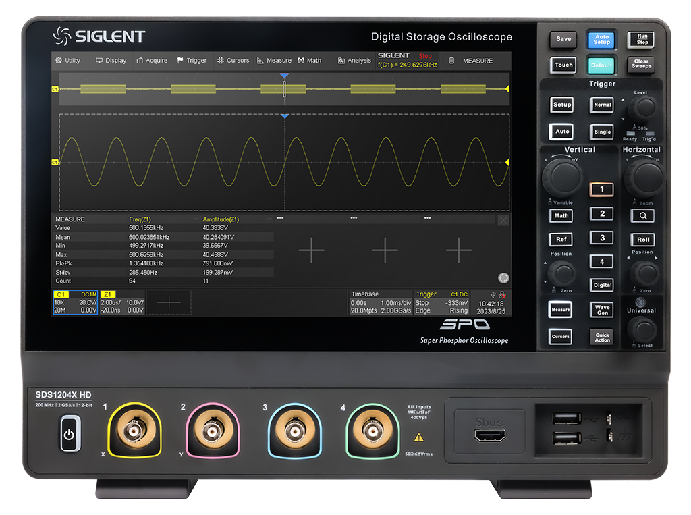Click the green channel 4 BNC input
Viewport: 691px width, 515px height.
coord(372,430)
